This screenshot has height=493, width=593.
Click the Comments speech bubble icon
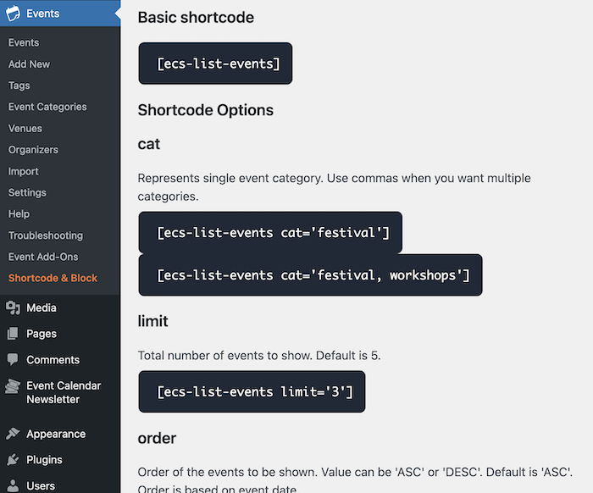[13, 359]
